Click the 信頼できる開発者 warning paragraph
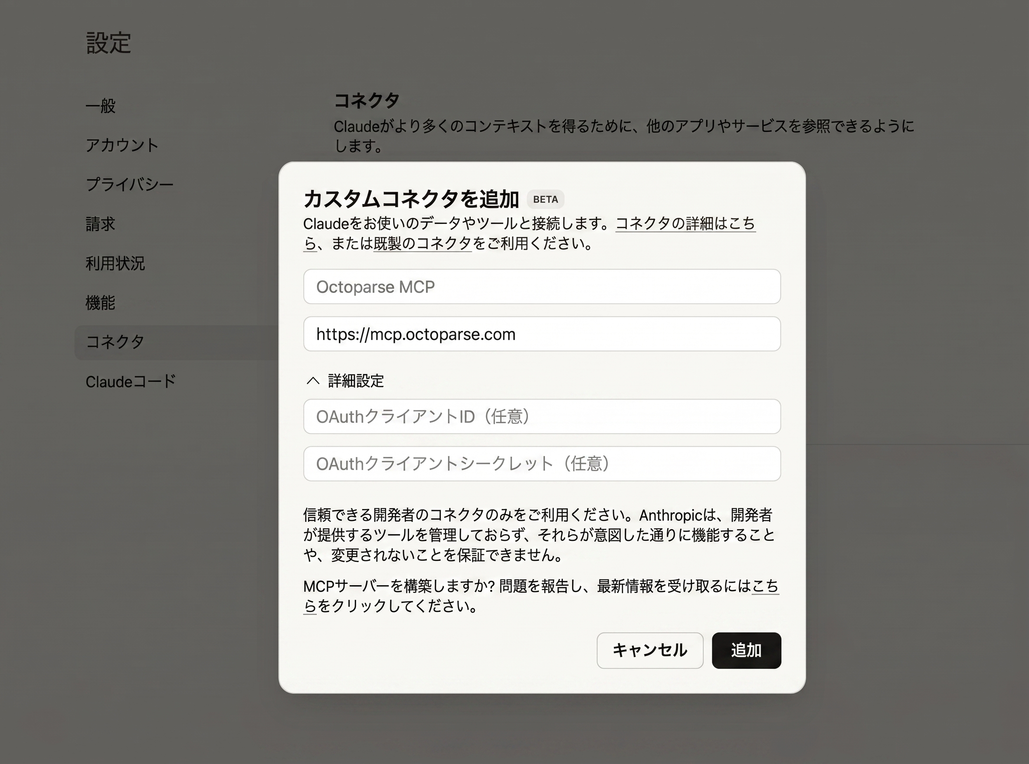Viewport: 1029px width, 764px height. pos(539,535)
